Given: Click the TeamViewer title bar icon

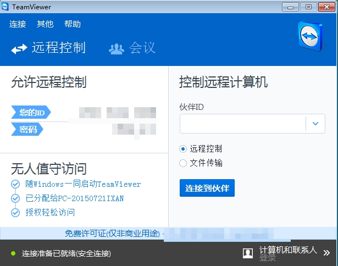Looking at the screenshot, I should [5, 7].
